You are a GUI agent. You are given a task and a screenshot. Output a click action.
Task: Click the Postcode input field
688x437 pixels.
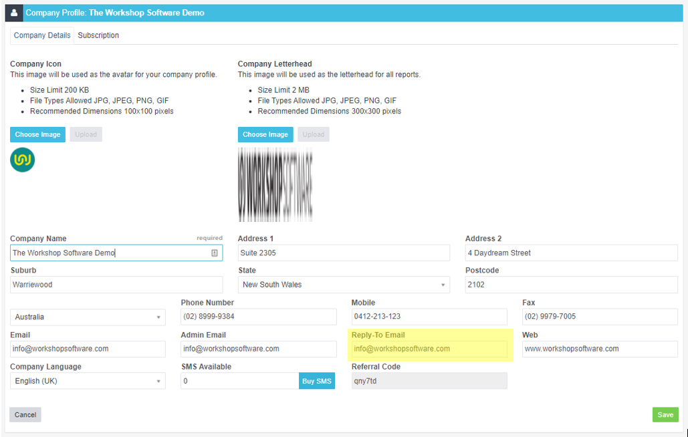[x=571, y=285]
